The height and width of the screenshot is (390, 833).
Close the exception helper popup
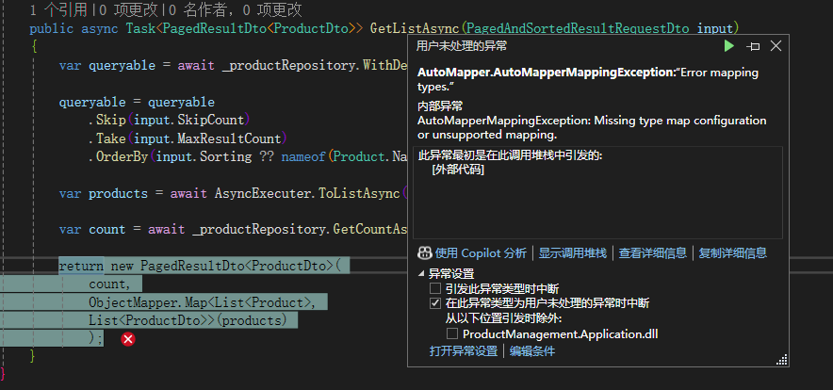click(776, 46)
